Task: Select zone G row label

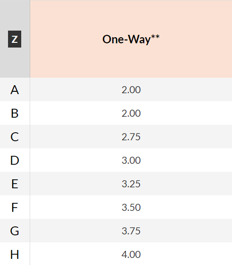Action: pyautogui.click(x=15, y=231)
